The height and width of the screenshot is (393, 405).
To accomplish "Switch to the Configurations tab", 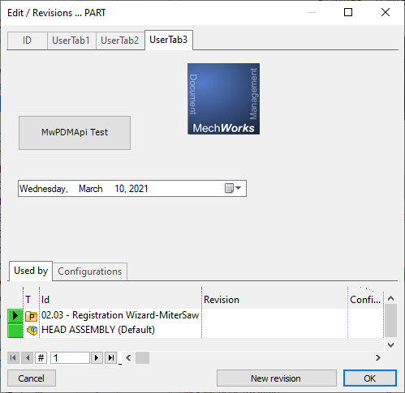I will coord(90,271).
